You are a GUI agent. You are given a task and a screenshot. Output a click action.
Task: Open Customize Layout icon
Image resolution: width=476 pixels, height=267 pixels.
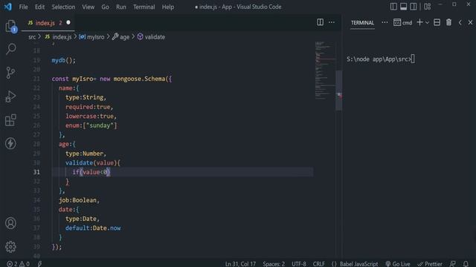tap(428, 7)
